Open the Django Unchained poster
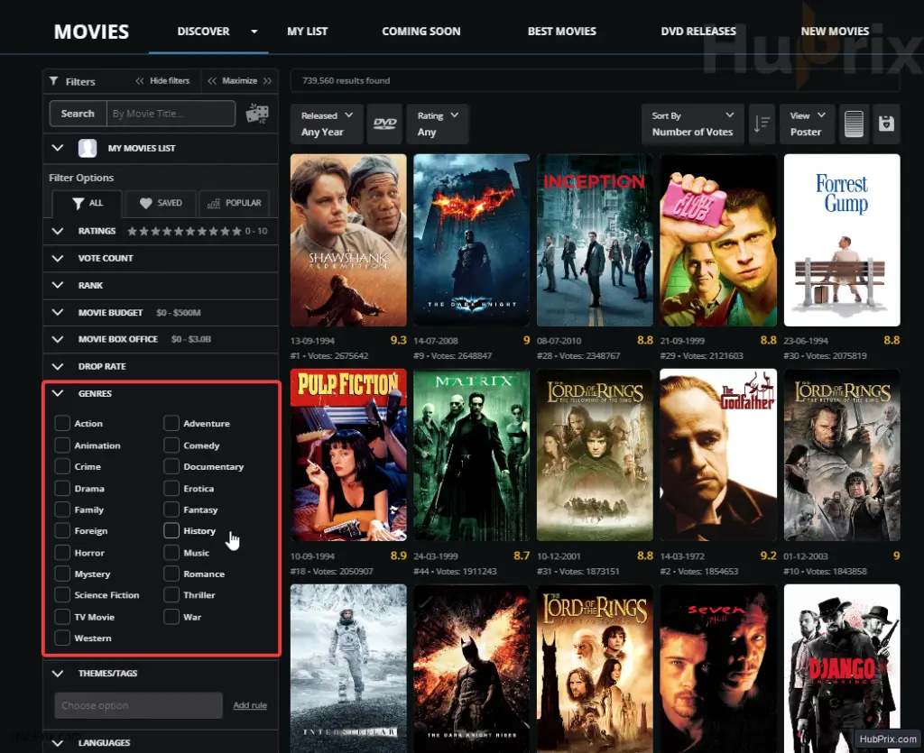The height and width of the screenshot is (753, 924). tap(842, 669)
